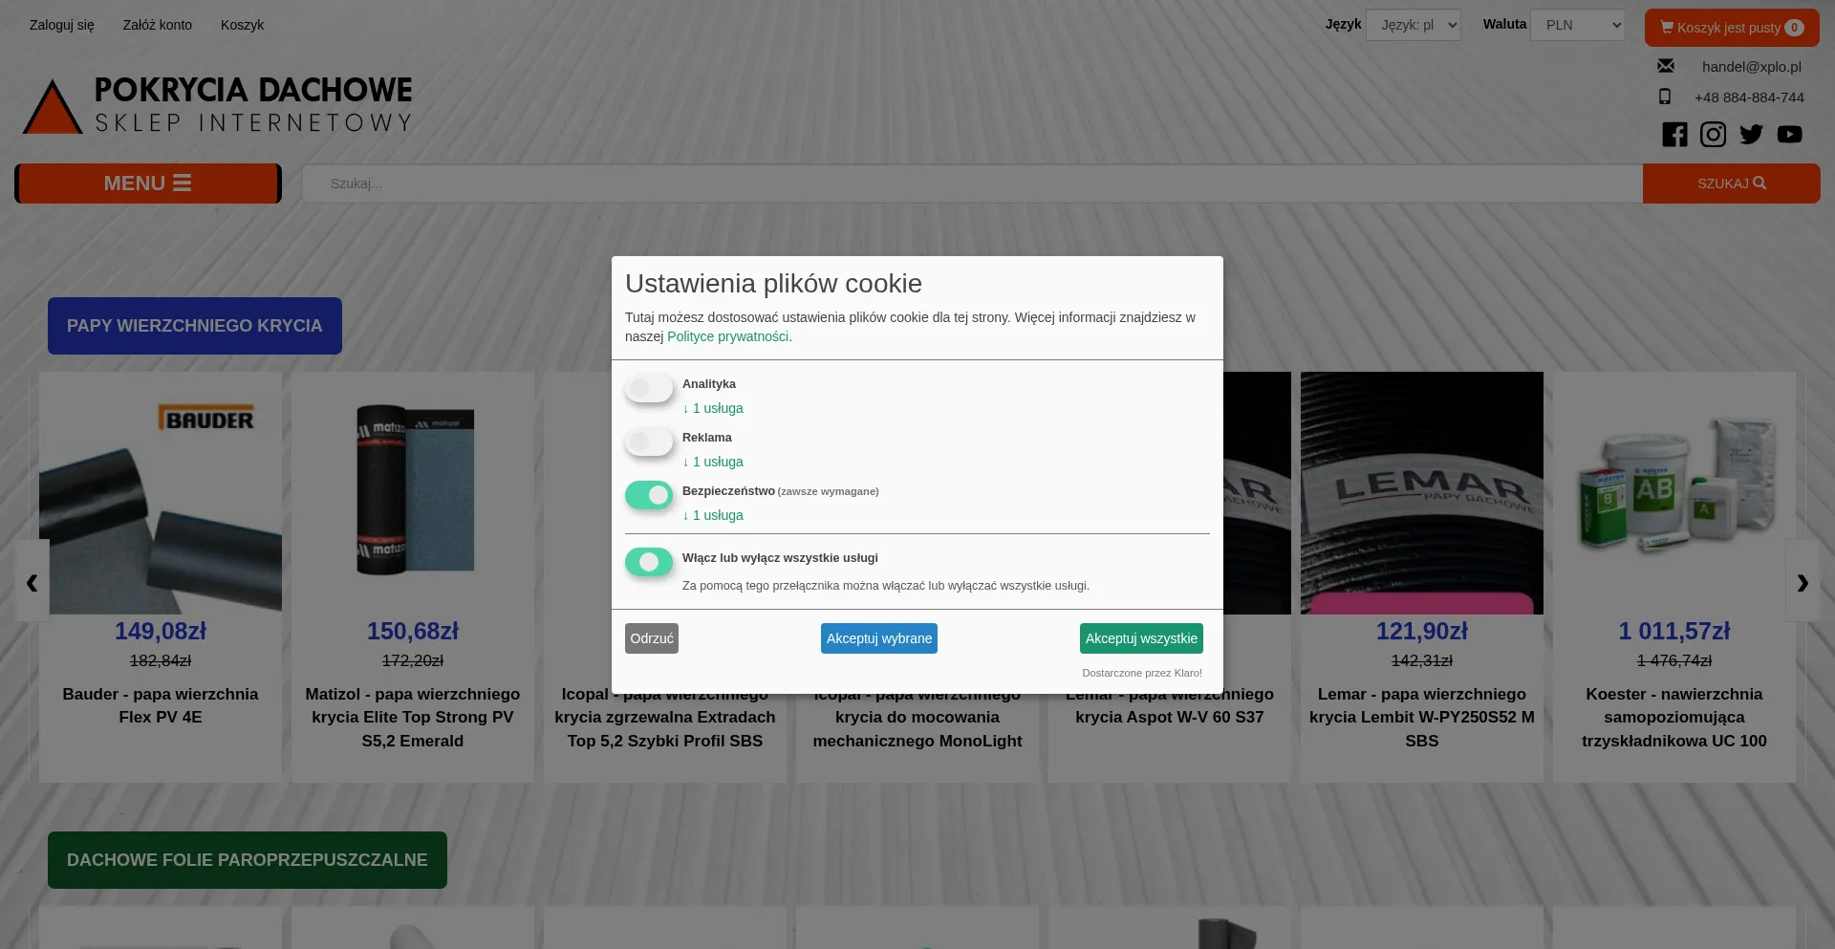The width and height of the screenshot is (1835, 949).
Task: Toggle the Bezpieczeństwo cookie switch
Action: point(649,495)
